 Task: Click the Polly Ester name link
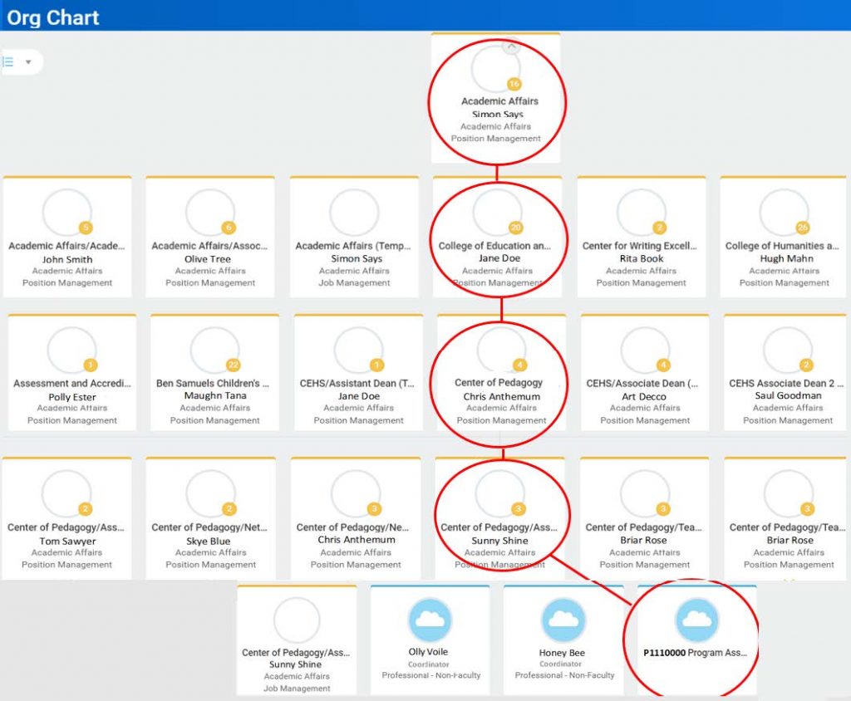coord(71,397)
